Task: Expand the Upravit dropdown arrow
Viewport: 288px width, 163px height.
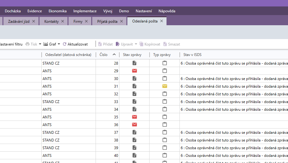Action: (x=136, y=44)
